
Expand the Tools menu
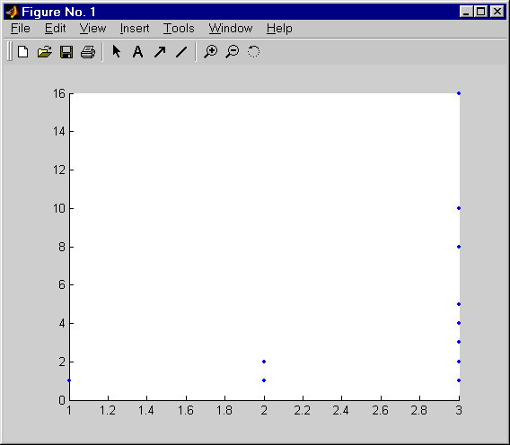tap(179, 29)
